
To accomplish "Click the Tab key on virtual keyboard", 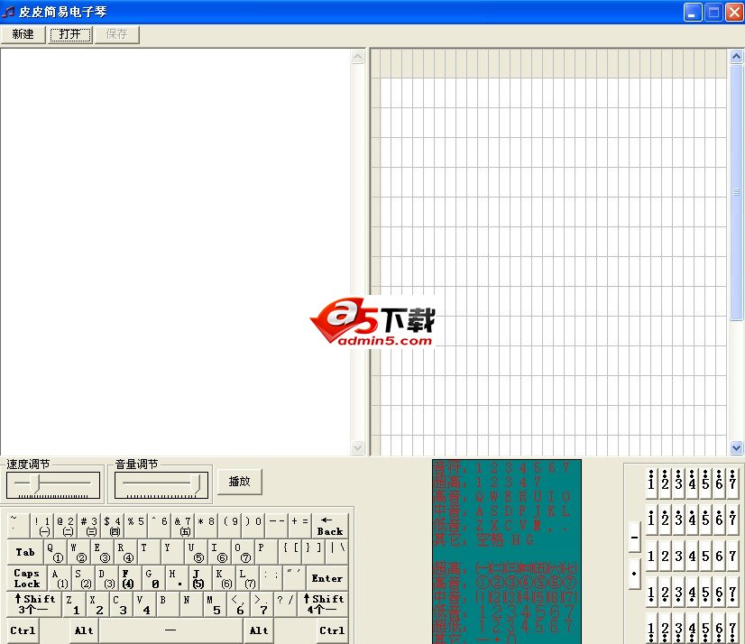I will point(24,552).
